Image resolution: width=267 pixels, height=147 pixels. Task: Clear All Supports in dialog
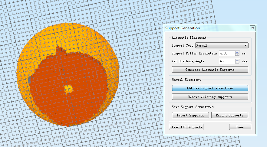(186, 127)
